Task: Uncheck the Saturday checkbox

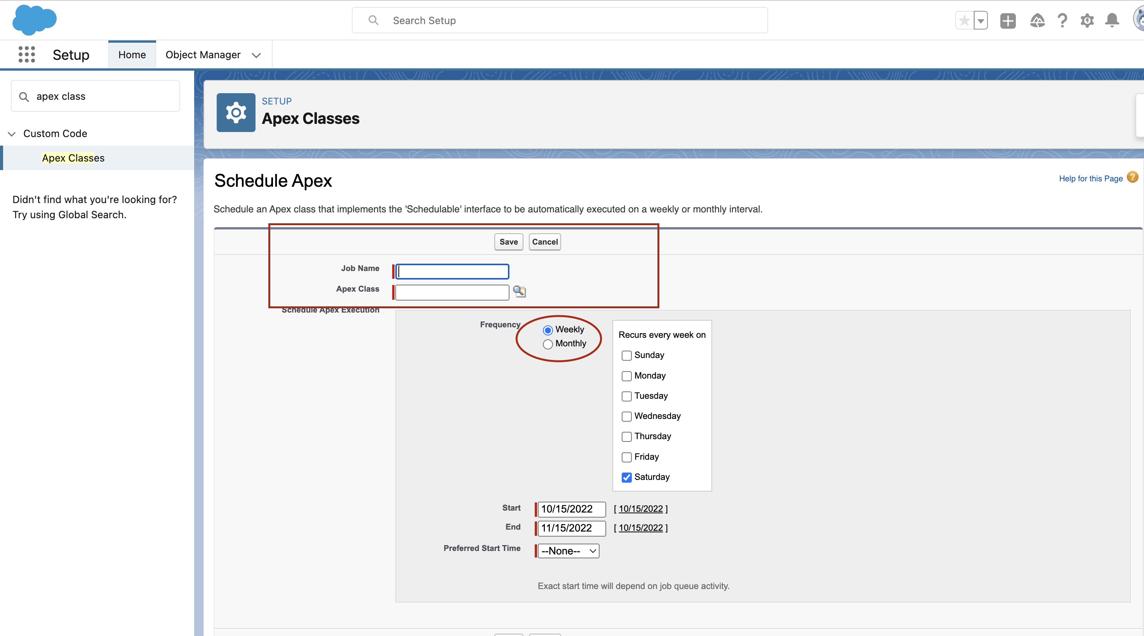Action: click(x=626, y=478)
